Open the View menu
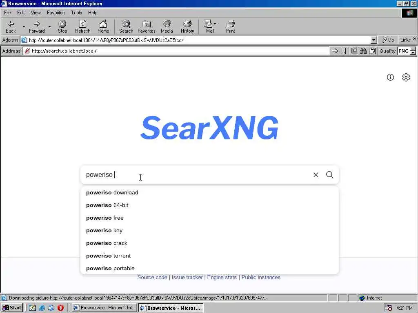418x313 pixels. (x=36, y=13)
